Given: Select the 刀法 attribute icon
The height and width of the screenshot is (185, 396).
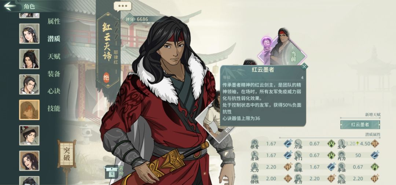Looking at the screenshot, I should pyautogui.click(x=298, y=144).
